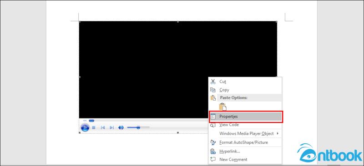Screen dimensions: 364x166
Task: Click the Properties list icon
Action: (213, 117)
